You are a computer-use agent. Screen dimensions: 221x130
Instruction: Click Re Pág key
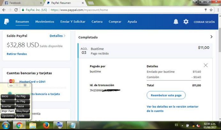tap(23, 96)
